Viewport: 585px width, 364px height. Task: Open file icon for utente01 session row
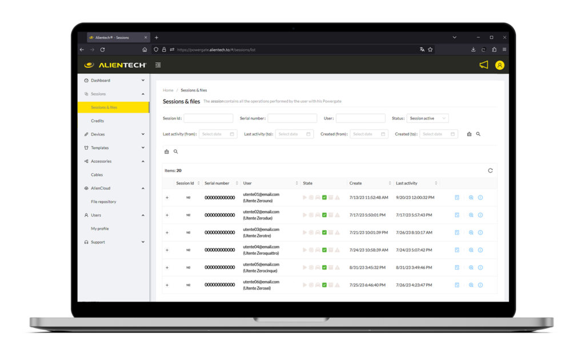tap(457, 198)
